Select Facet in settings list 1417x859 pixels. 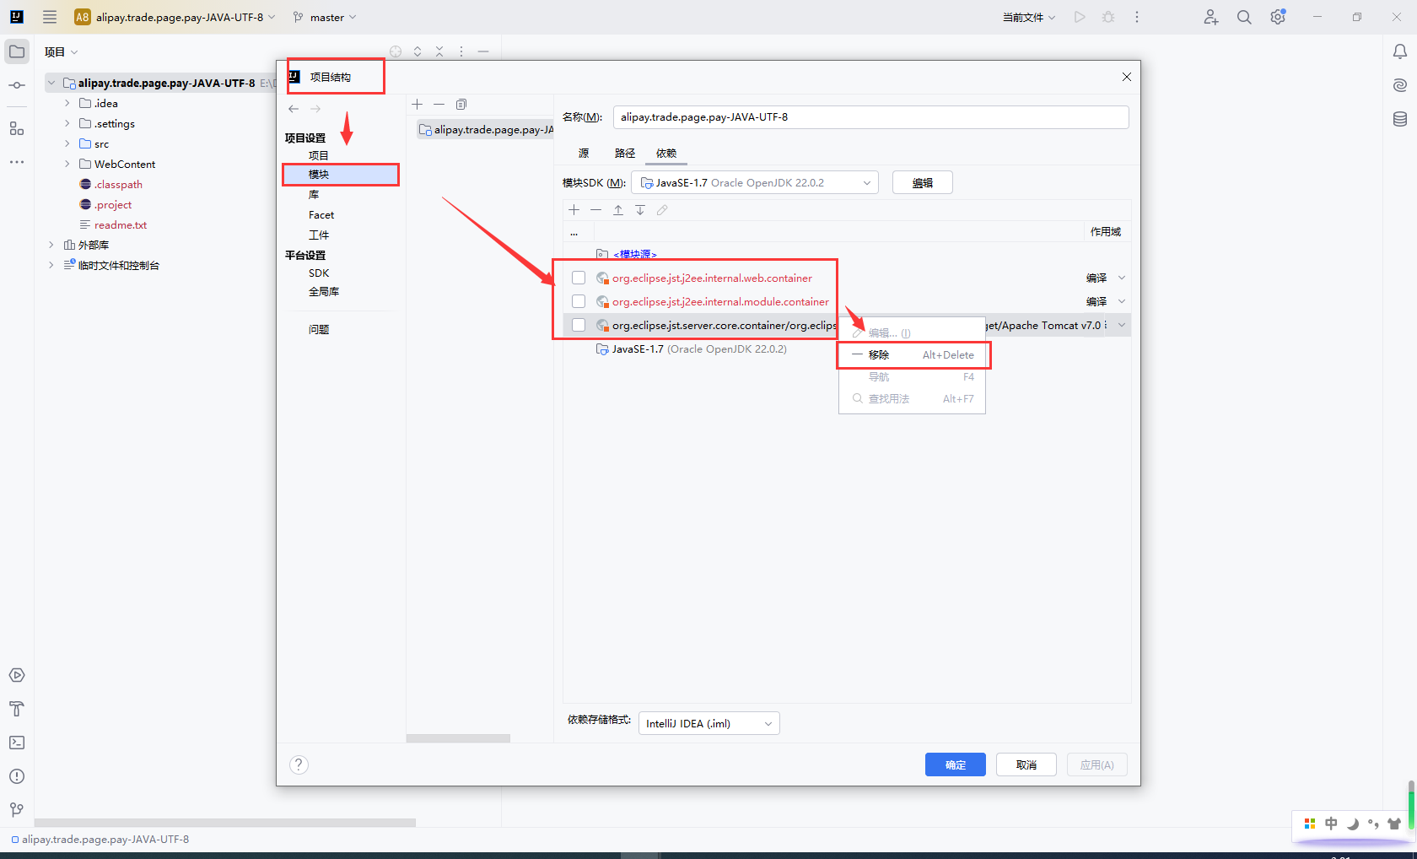pyautogui.click(x=321, y=214)
